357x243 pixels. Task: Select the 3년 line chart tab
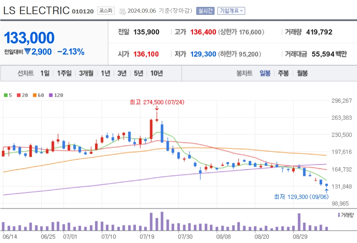click(x=122, y=73)
